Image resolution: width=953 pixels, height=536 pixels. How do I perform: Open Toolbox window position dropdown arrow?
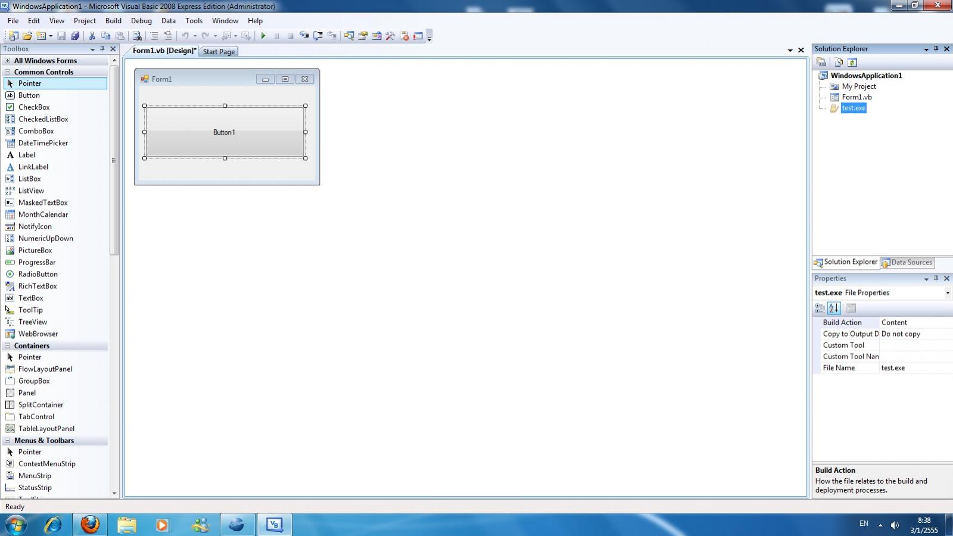92,49
